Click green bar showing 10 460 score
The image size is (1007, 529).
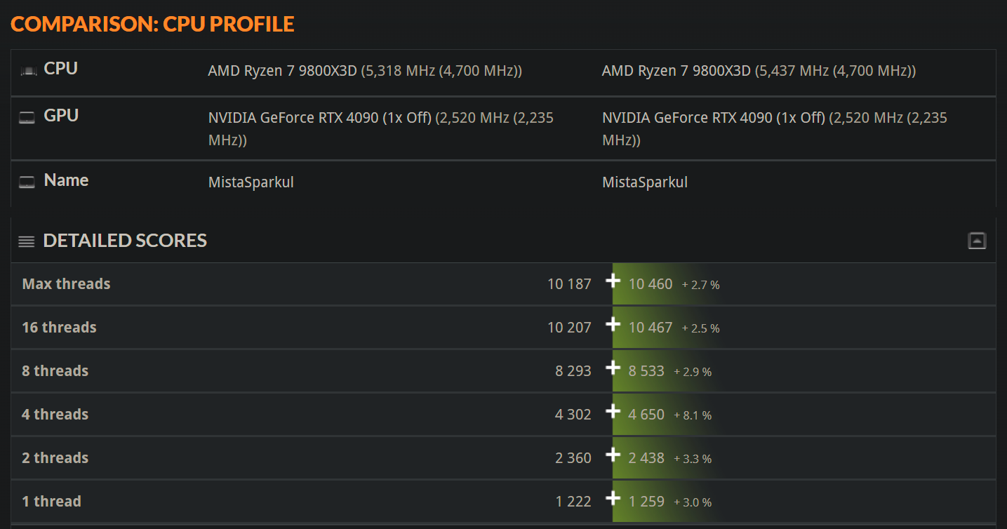667,284
